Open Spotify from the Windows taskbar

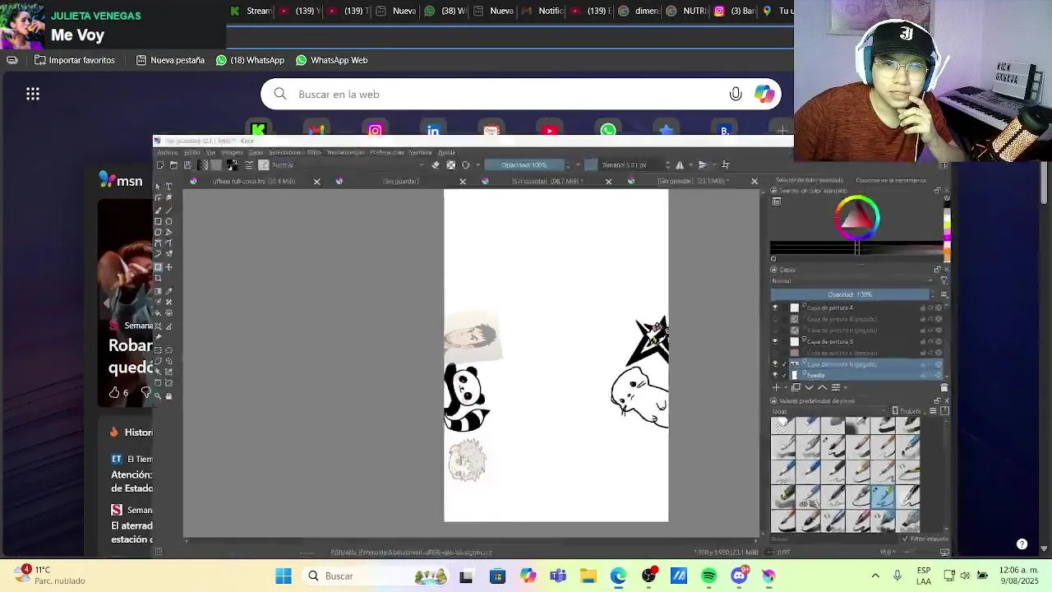click(x=708, y=576)
